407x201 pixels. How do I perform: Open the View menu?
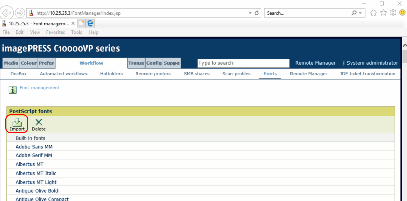coord(35,32)
